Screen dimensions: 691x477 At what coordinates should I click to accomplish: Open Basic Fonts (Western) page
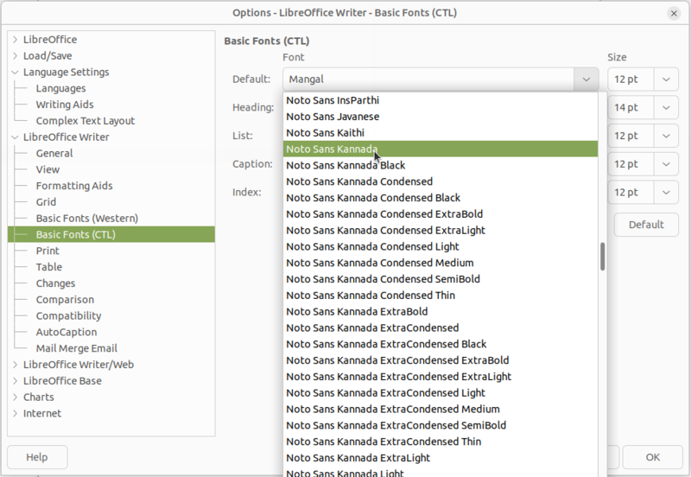tap(87, 219)
